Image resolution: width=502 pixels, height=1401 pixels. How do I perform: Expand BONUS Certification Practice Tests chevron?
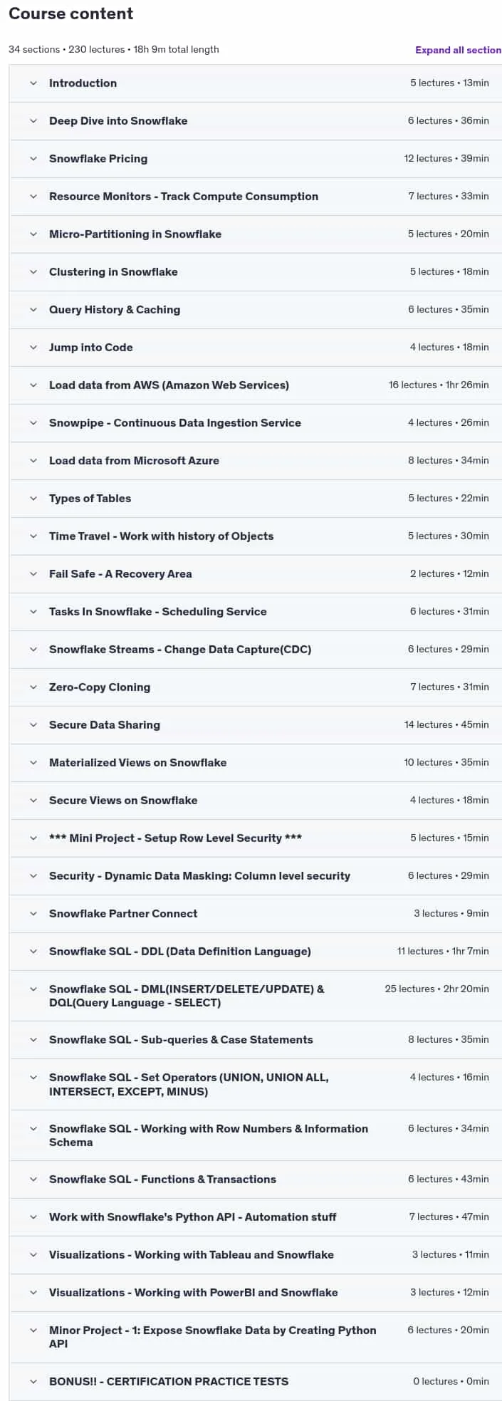33,1382
